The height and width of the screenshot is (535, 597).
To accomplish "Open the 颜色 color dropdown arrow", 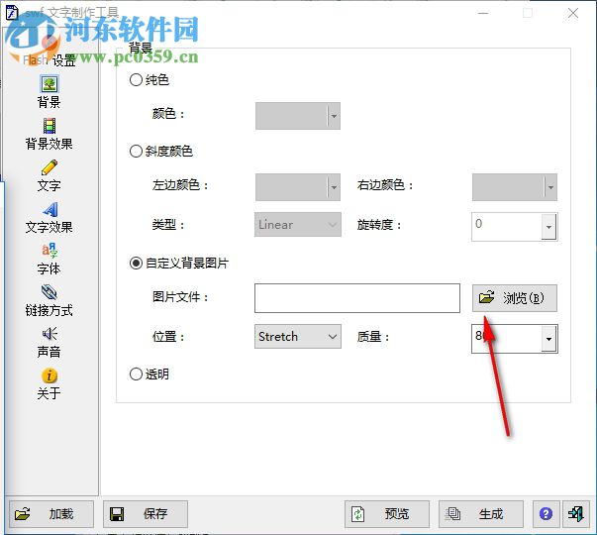I will coord(334,116).
